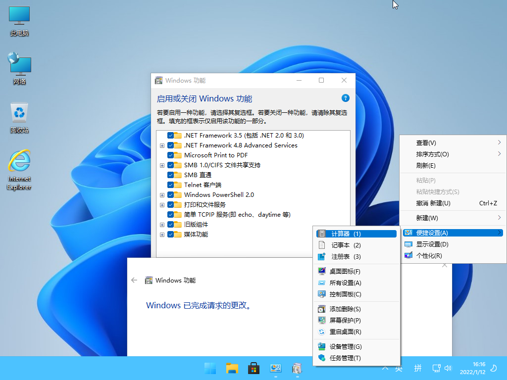Select the Microsoft Print to PDF label
Screen dimensions: 507x380
pyautogui.click(x=216, y=155)
